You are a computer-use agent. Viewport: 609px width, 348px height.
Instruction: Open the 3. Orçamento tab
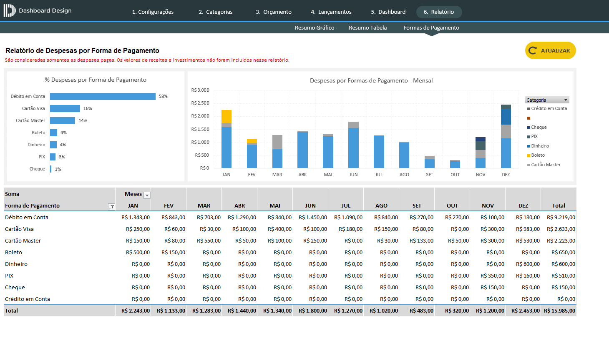coord(274,12)
